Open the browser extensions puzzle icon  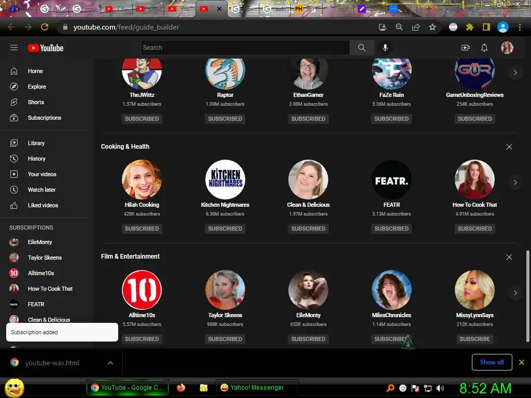click(x=469, y=27)
